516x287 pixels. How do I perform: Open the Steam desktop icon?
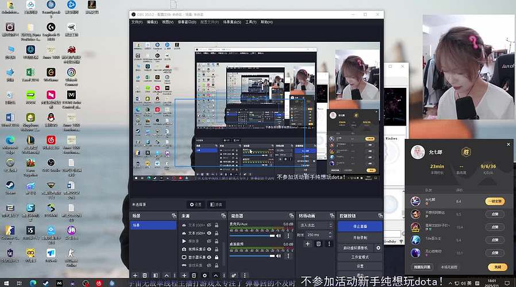(10, 187)
